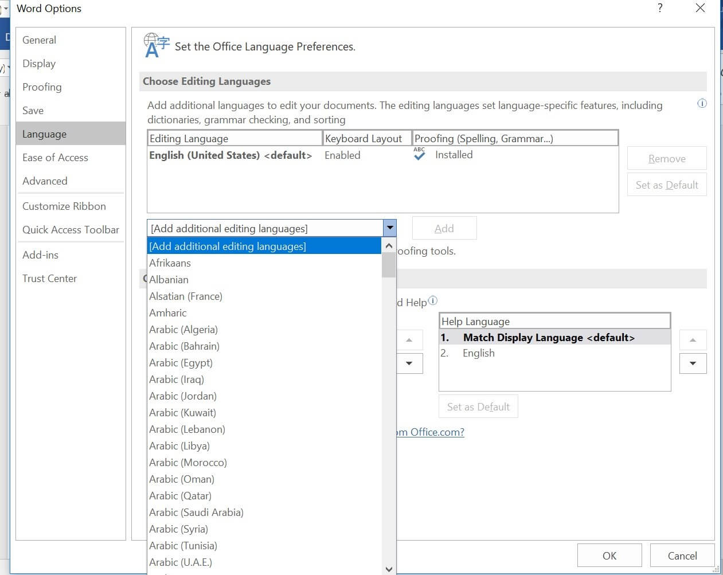Click the info icon above the editing languages table
Screen dimensions: 723x575
[702, 103]
